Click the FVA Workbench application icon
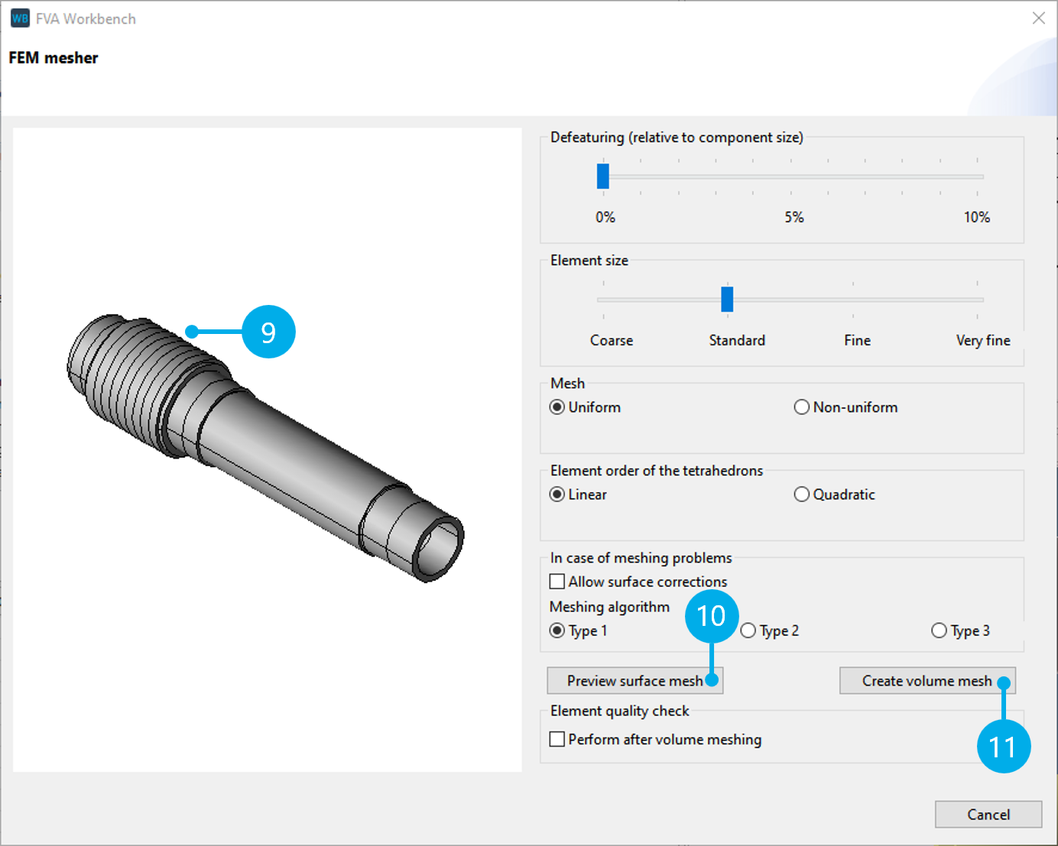Viewport: 1058px width, 846px height. click(x=19, y=18)
